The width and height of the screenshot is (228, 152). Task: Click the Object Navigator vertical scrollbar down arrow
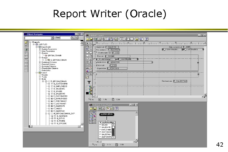[82, 124]
